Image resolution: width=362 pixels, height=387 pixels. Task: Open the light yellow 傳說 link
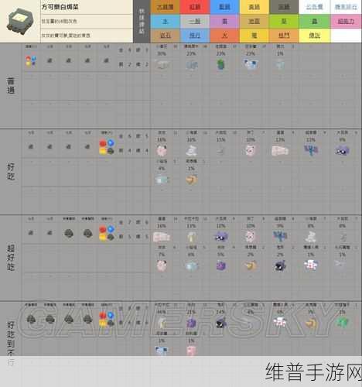click(315, 36)
